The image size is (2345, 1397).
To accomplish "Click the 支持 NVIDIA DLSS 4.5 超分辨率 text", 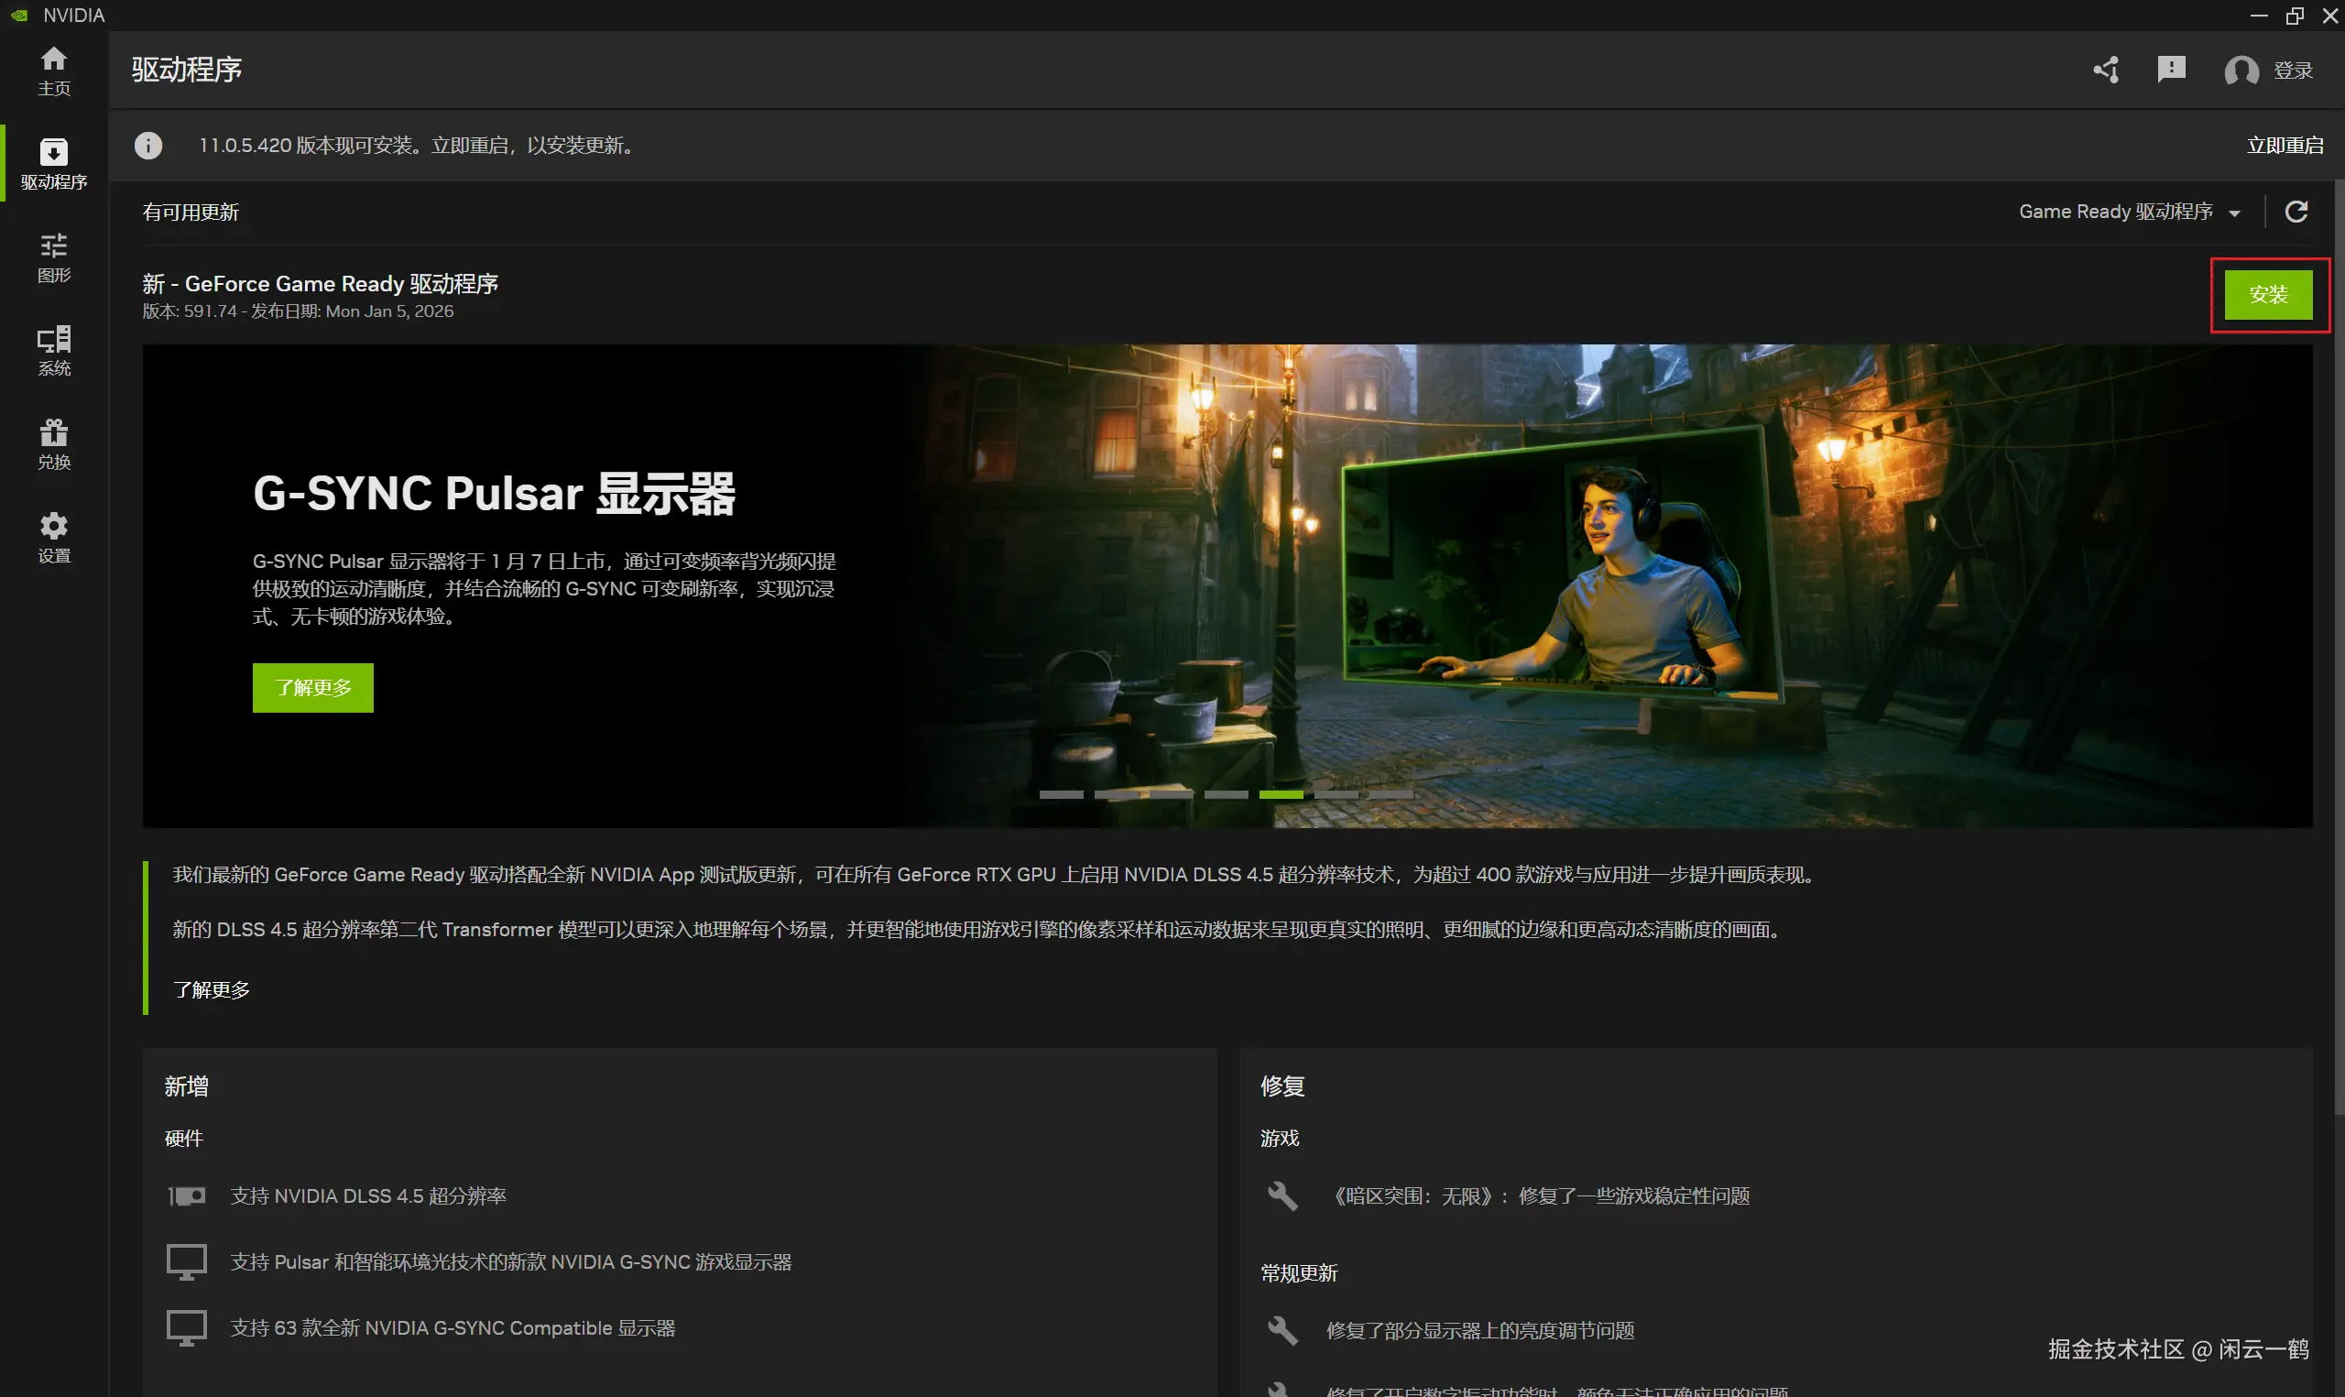I will (369, 1195).
